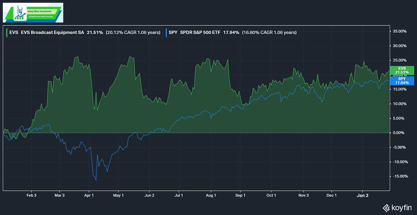Viewport: 417px width, 215px height.
Task: Click the "Straightforward Quality Investing" tagline
Action: pos(40,17)
